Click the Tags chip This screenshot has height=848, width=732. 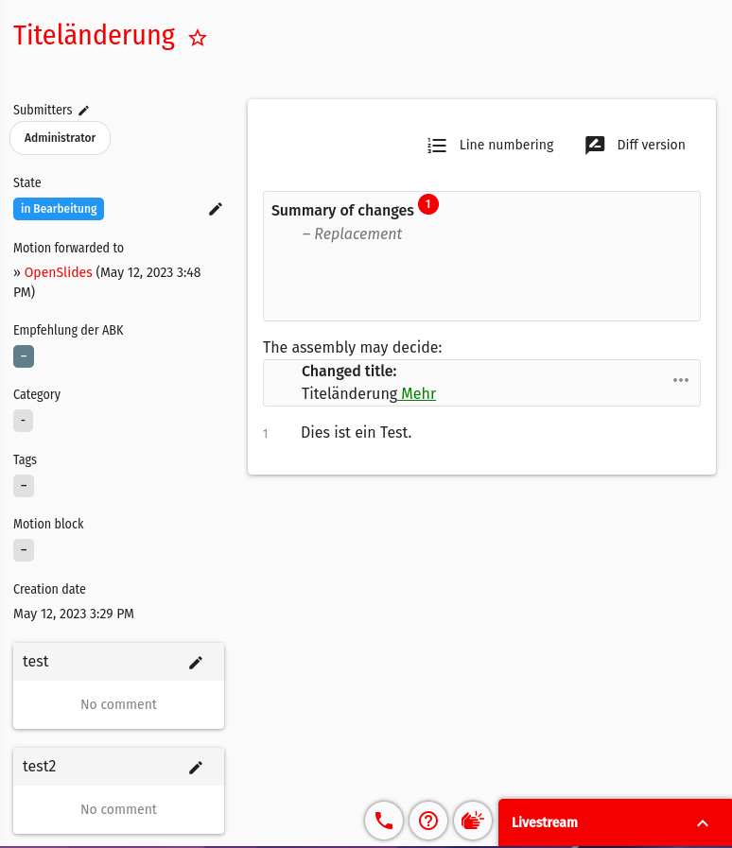pos(23,485)
